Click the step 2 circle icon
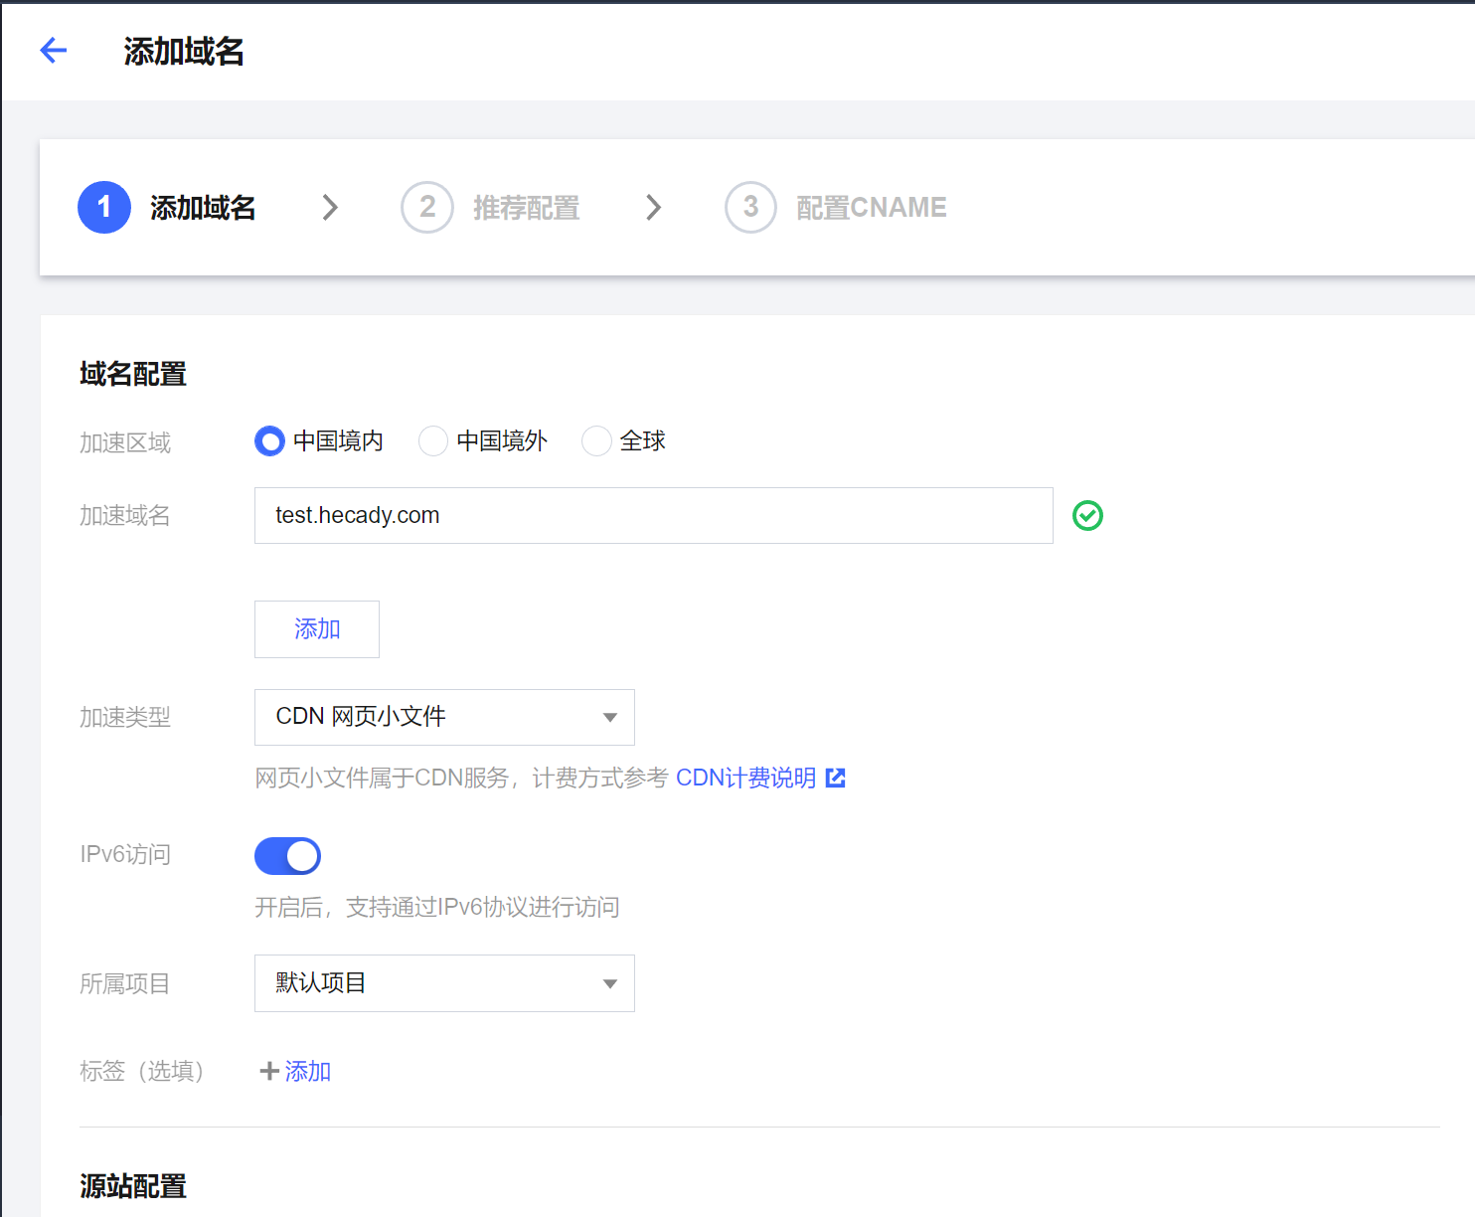The height and width of the screenshot is (1217, 1475). (x=427, y=207)
